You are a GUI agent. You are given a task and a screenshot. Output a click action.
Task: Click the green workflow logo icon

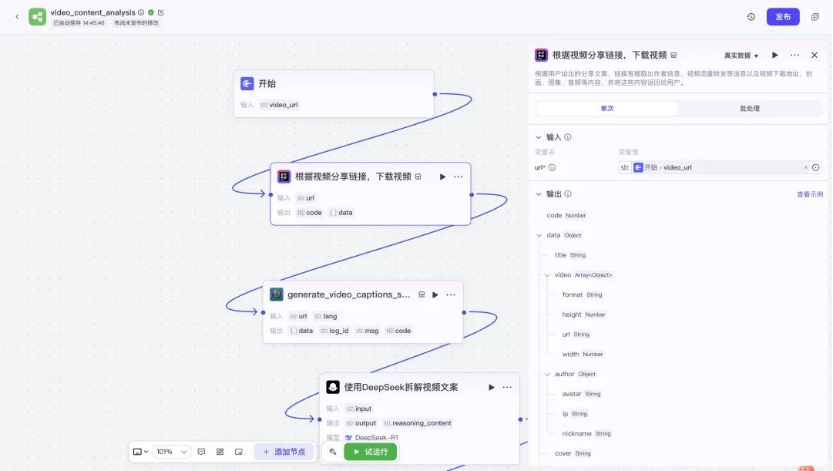(x=37, y=17)
